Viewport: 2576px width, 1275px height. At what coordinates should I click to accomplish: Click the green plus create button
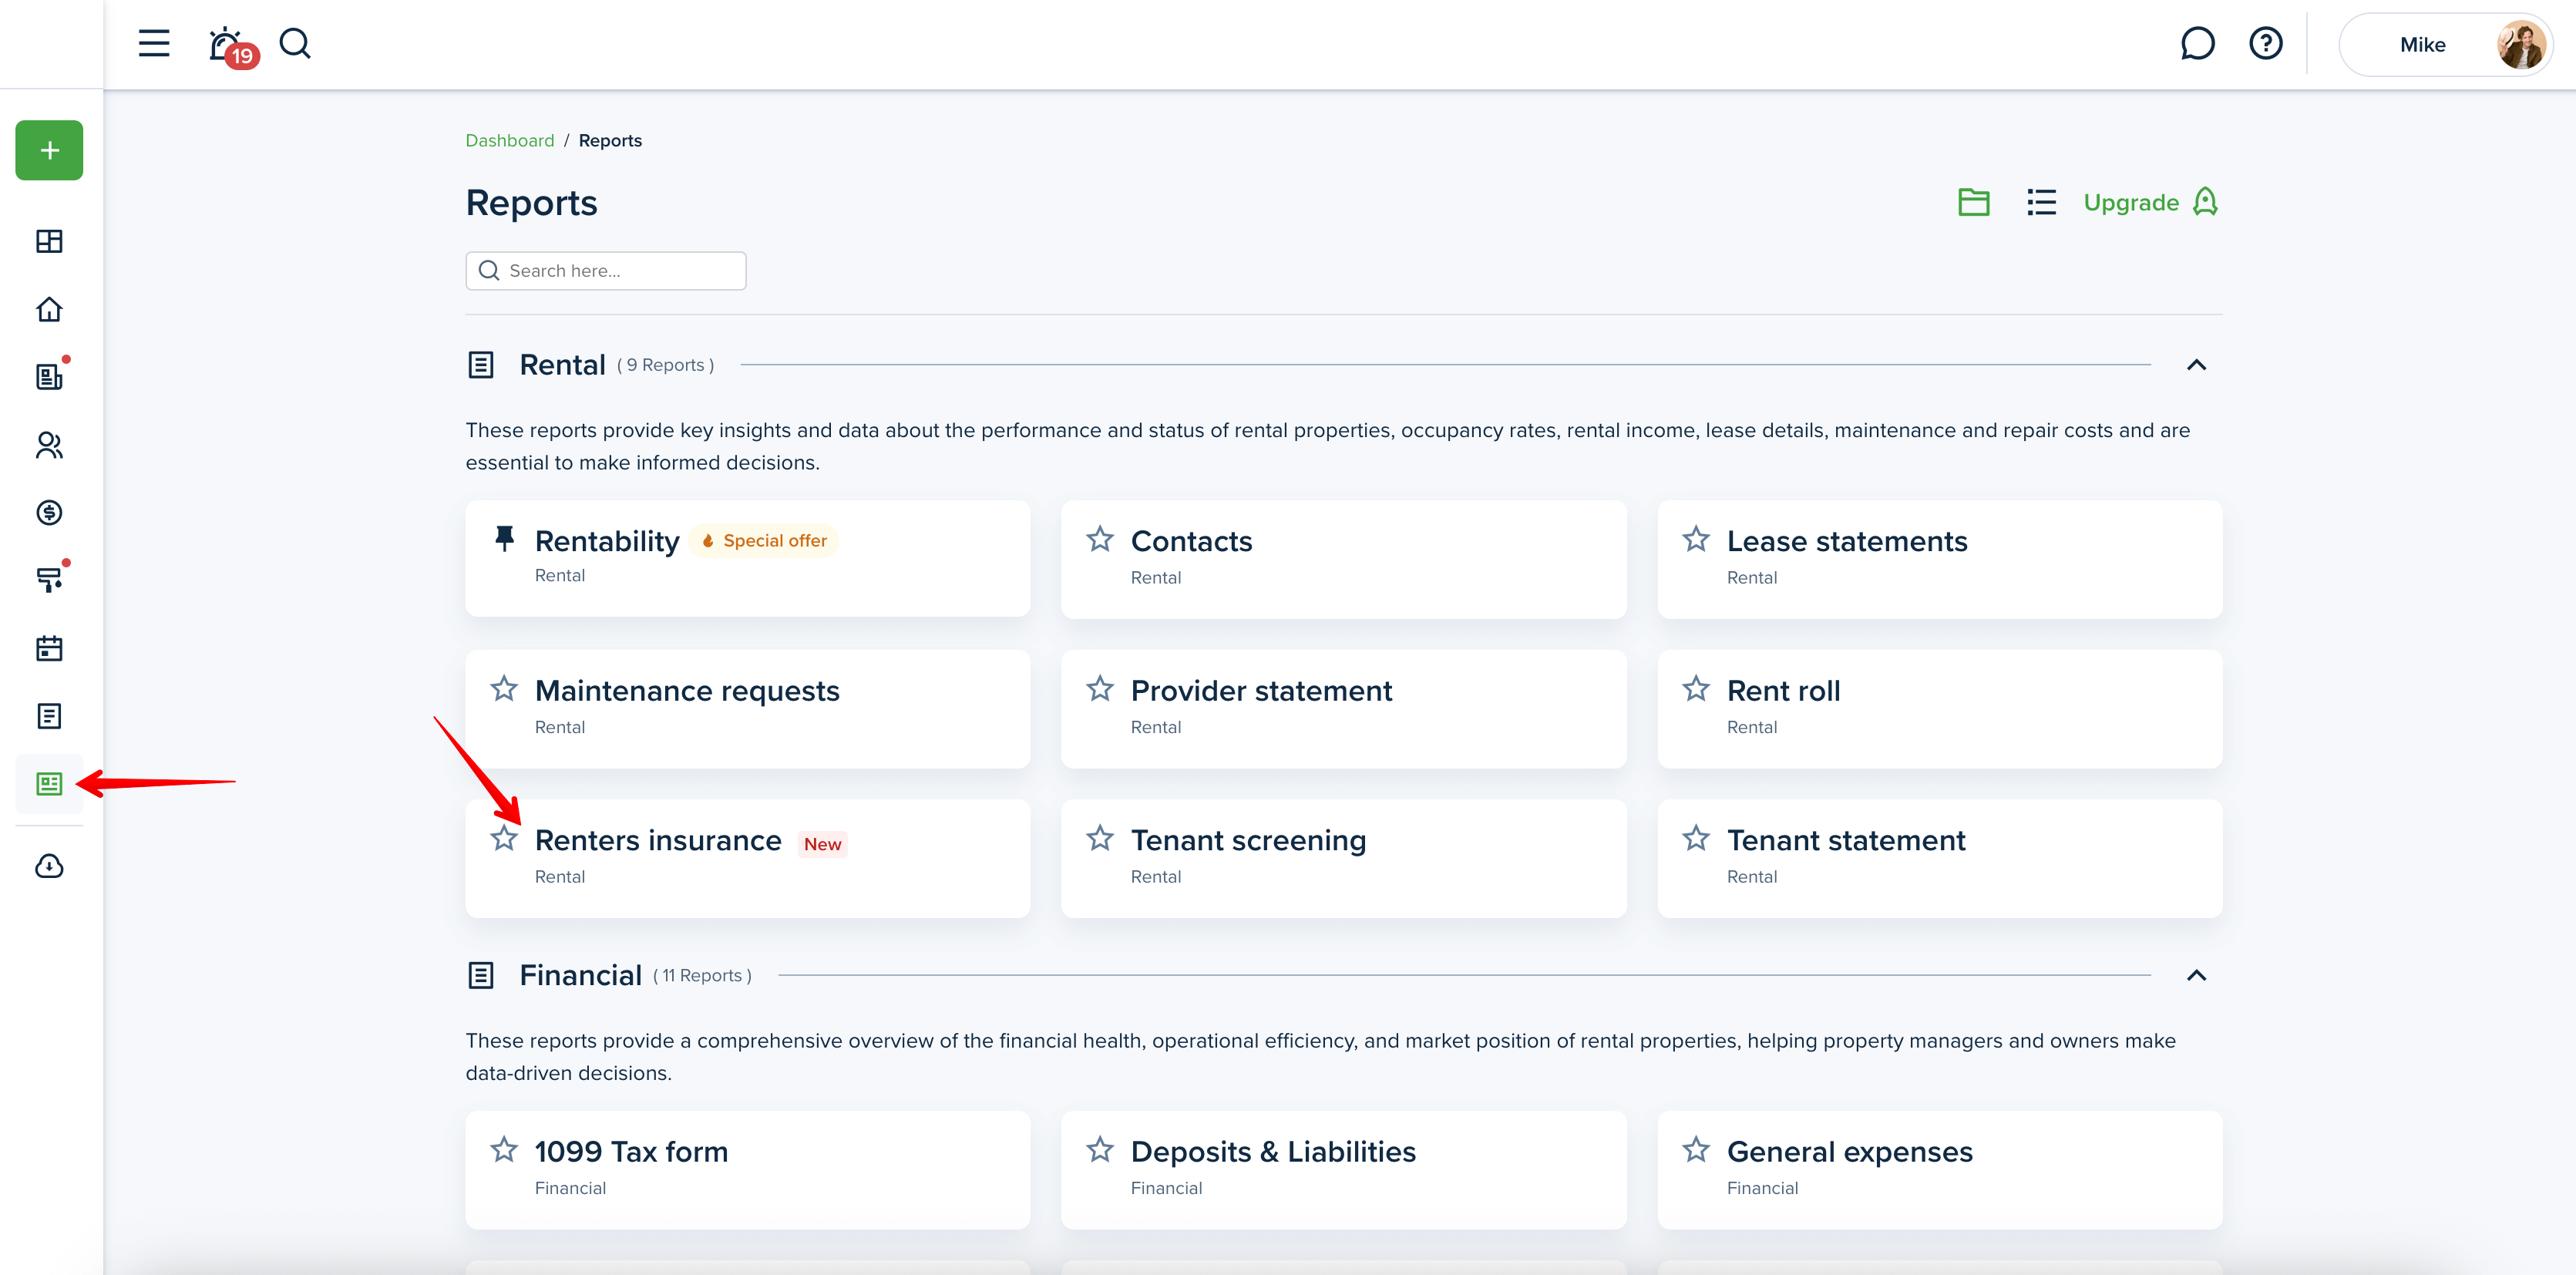pos(49,150)
